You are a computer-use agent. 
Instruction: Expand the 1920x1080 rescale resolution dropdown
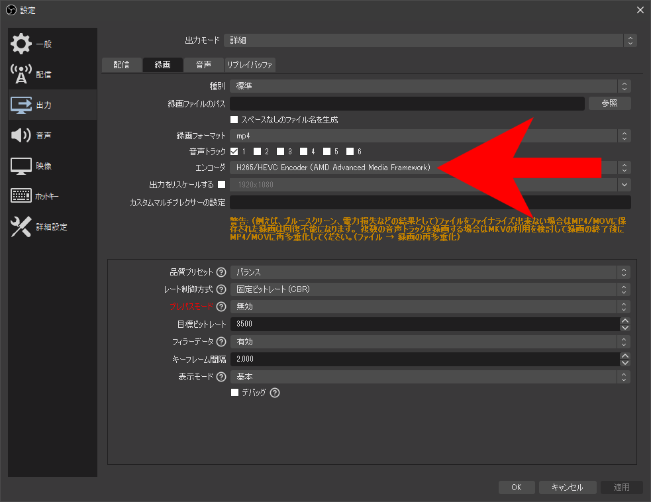[624, 185]
